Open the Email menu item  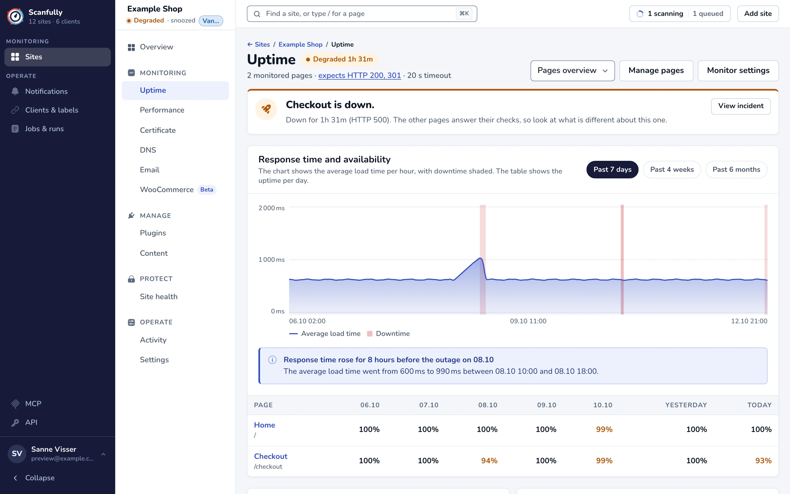click(175, 170)
